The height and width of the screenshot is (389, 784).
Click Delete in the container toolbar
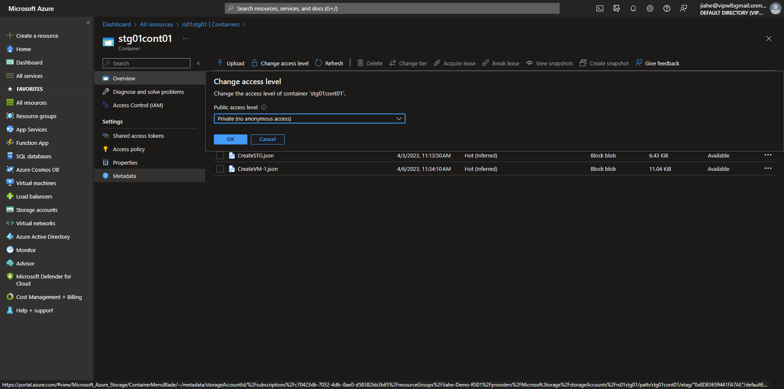370,63
